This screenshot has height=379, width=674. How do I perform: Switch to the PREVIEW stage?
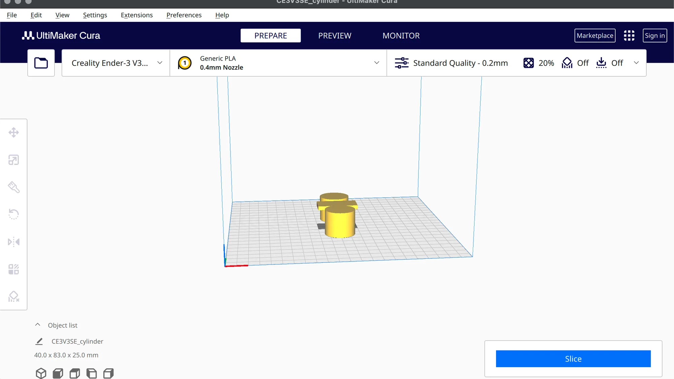point(335,36)
